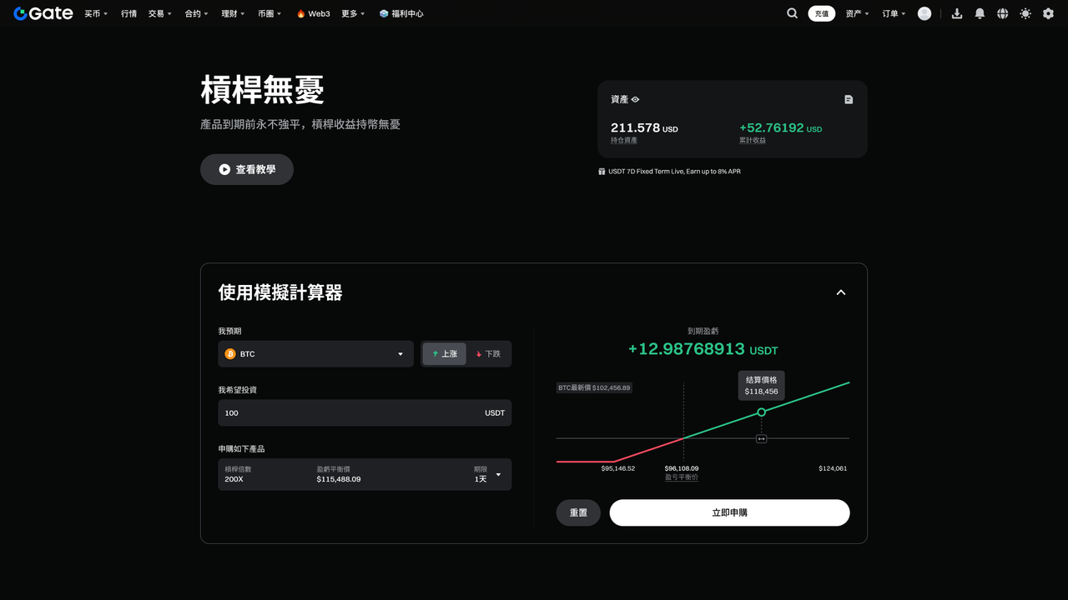Screen dimensions: 1068x600
Task: Open the 合约 menu
Action: coord(197,13)
